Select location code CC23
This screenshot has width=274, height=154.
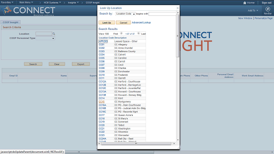tap(101, 135)
